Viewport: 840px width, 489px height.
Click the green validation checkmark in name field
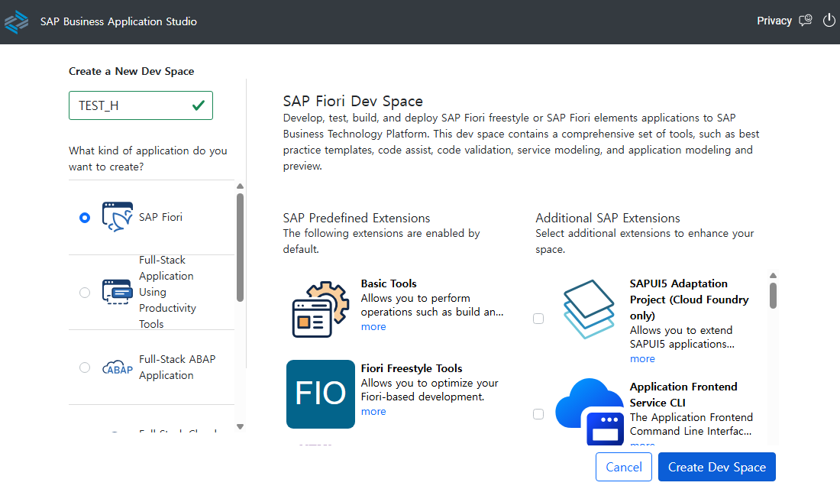point(199,105)
